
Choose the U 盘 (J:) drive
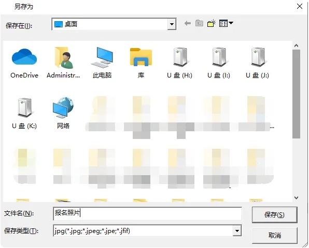tap(257, 57)
